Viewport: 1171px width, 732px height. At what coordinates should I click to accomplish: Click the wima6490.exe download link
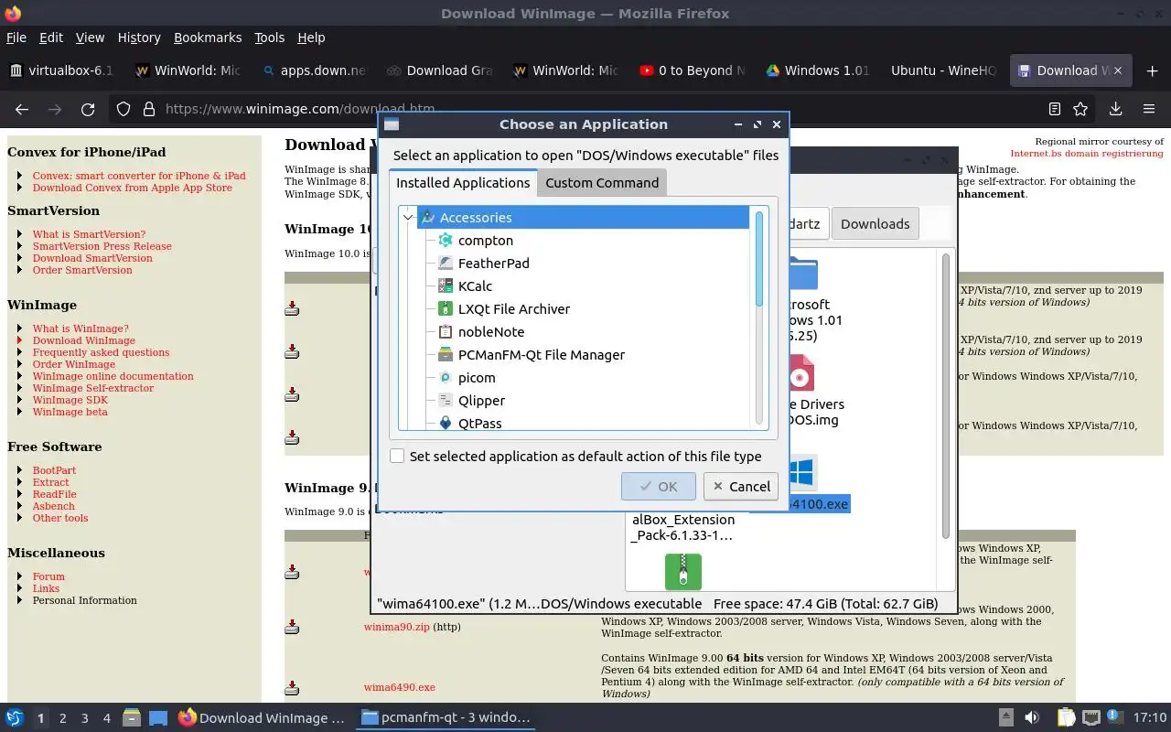click(399, 687)
